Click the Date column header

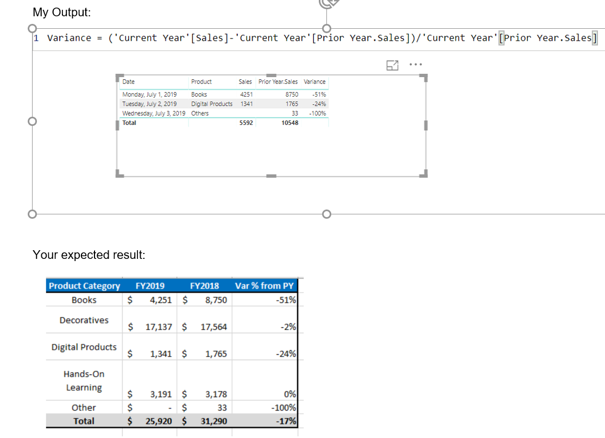(x=129, y=82)
